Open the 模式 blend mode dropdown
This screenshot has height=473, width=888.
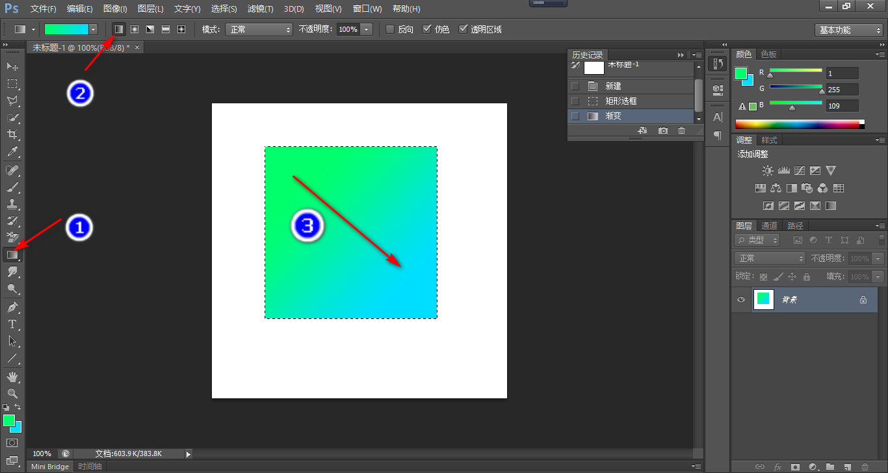pos(259,29)
